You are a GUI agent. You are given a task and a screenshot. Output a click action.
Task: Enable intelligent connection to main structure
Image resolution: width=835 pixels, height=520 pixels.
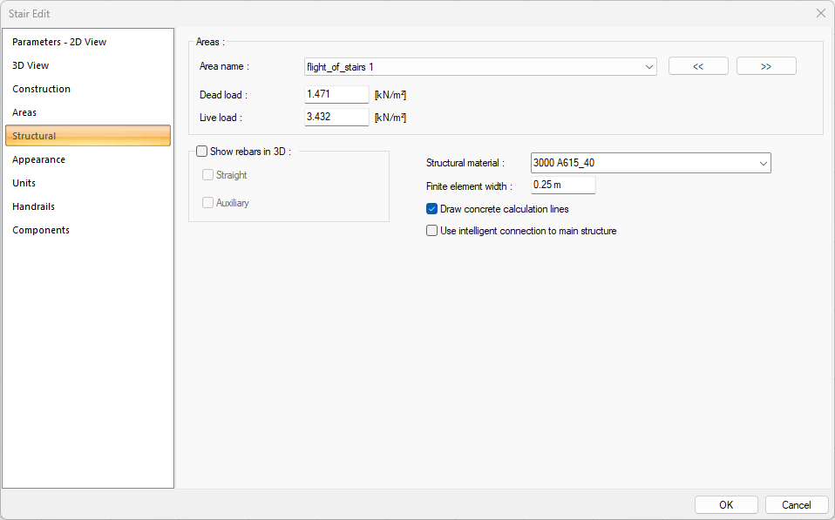point(431,231)
